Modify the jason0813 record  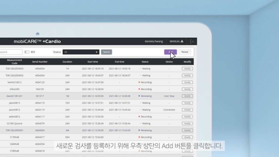click(x=187, y=103)
